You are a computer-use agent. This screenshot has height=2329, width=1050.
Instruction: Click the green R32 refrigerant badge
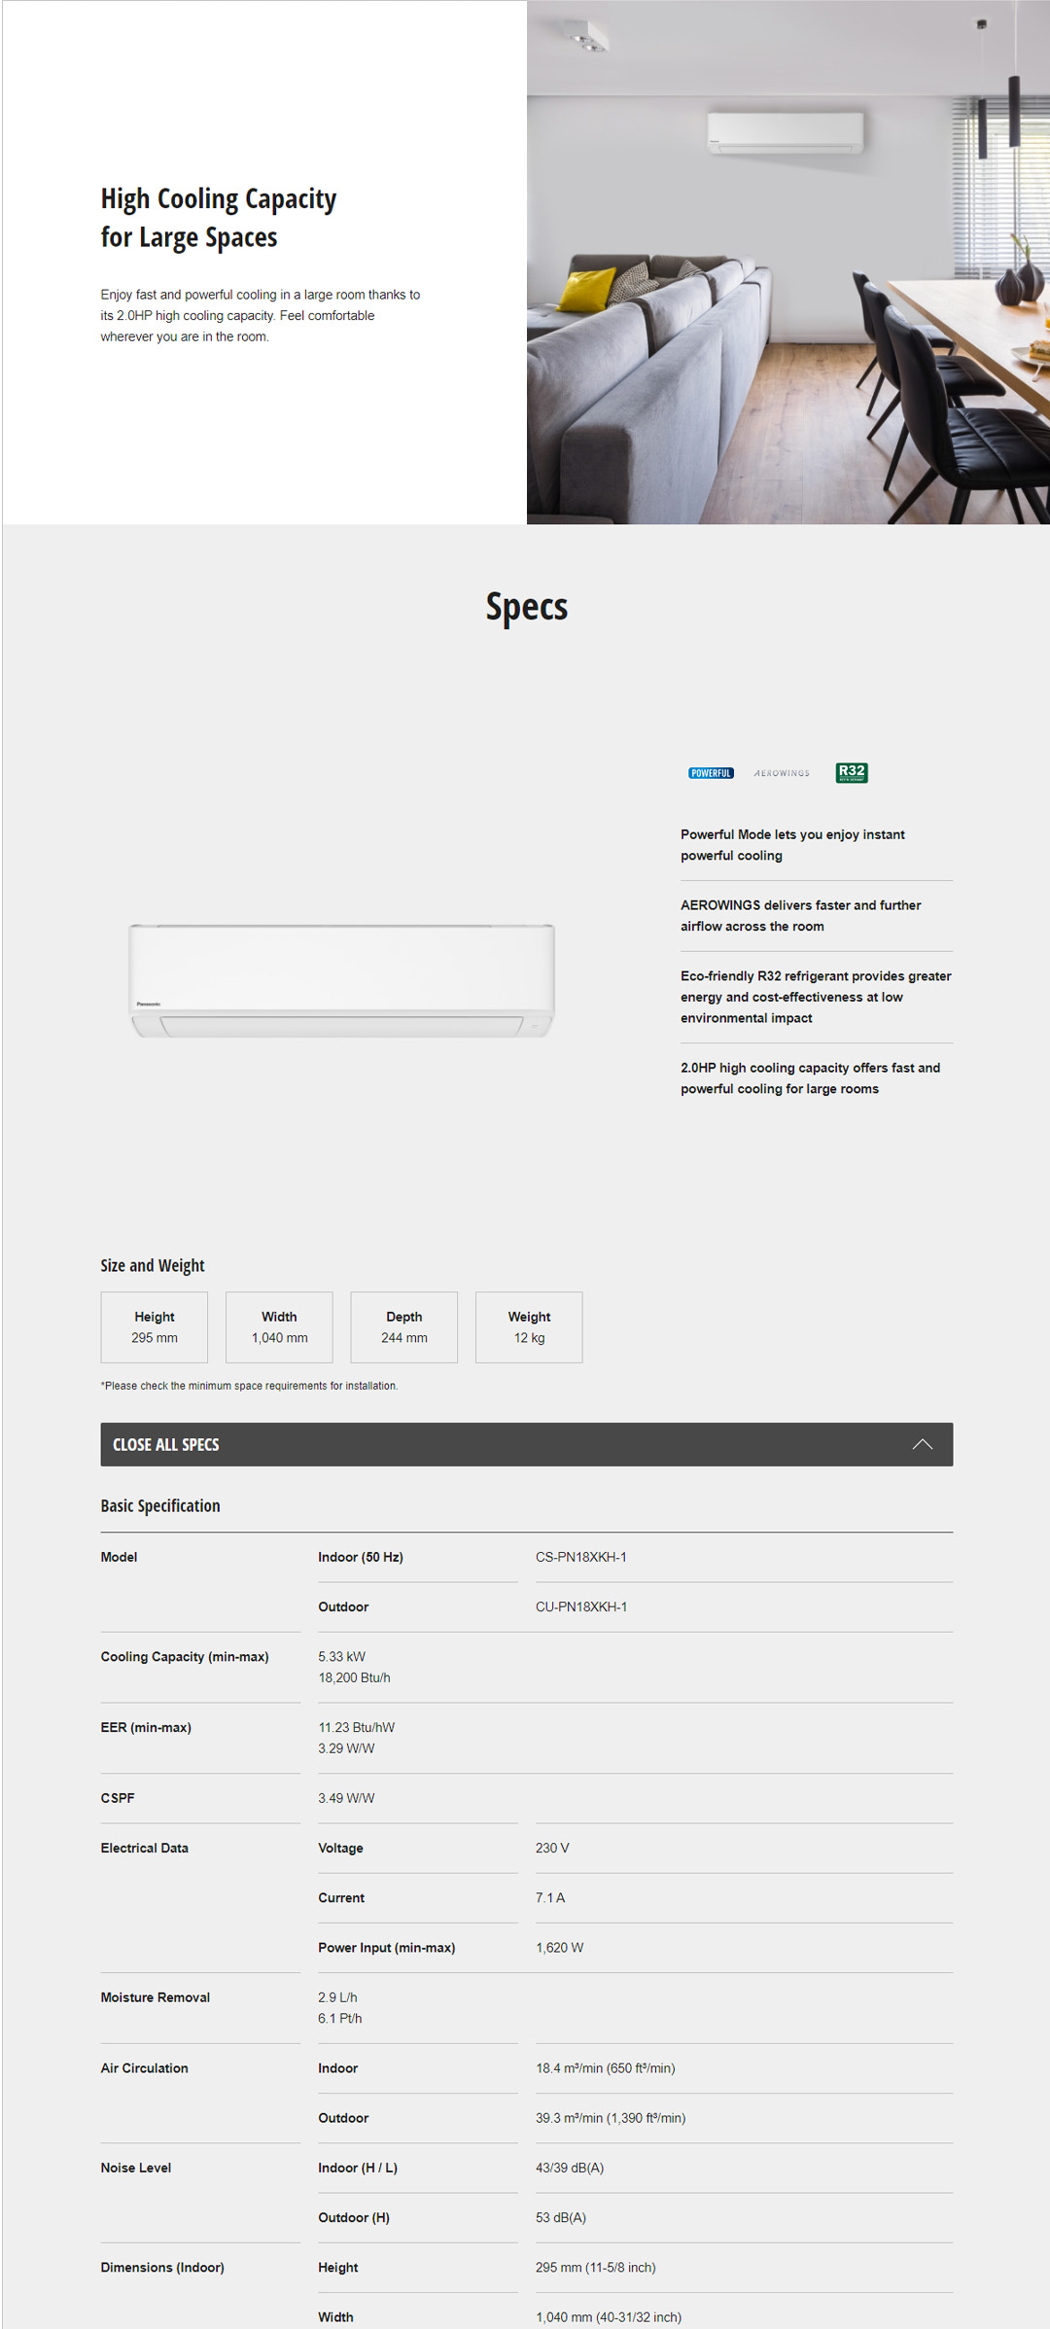tap(852, 772)
